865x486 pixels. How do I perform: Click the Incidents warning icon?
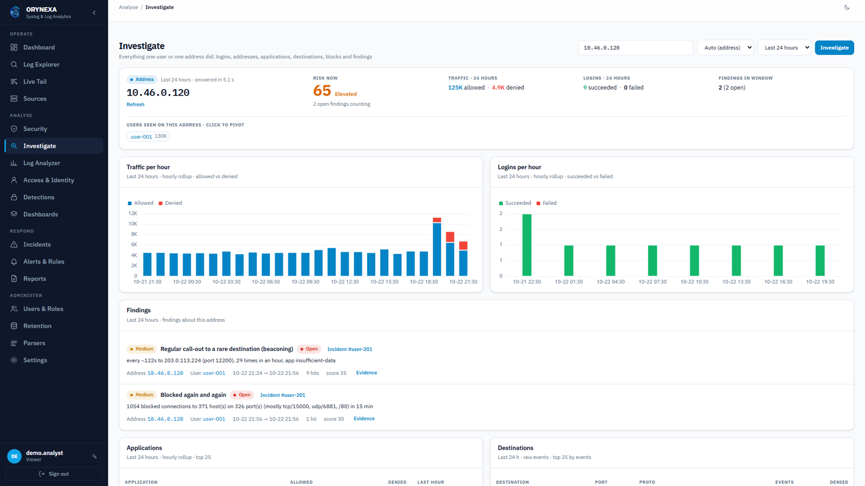(x=14, y=245)
